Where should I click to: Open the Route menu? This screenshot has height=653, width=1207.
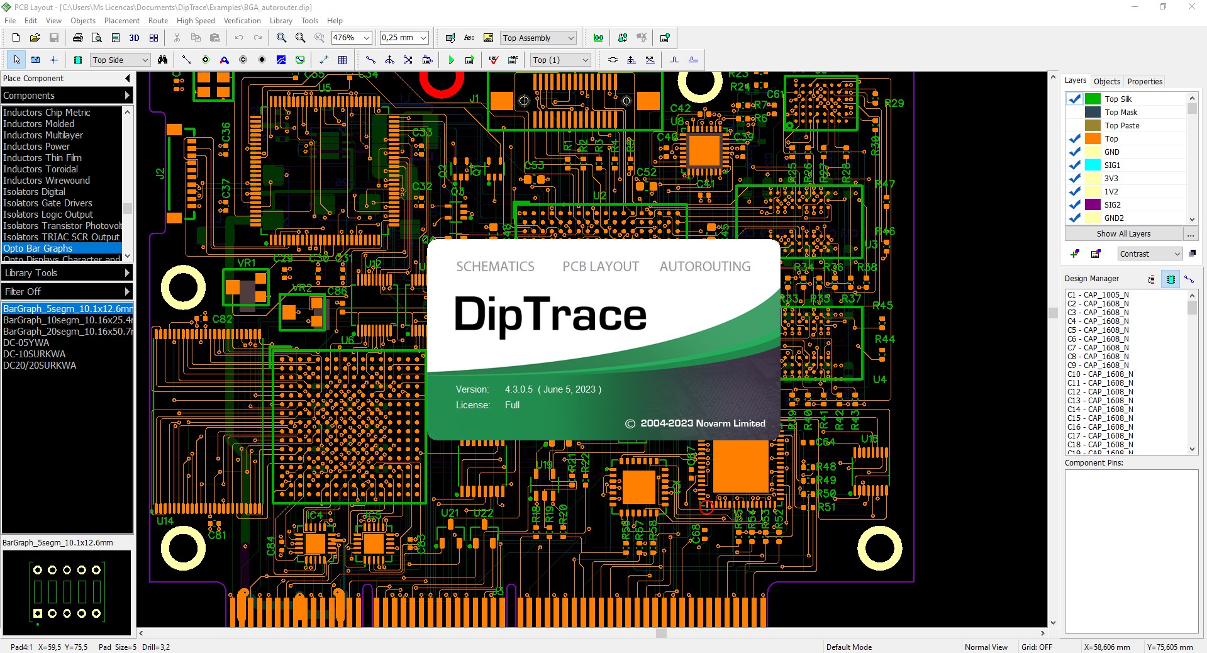point(158,20)
